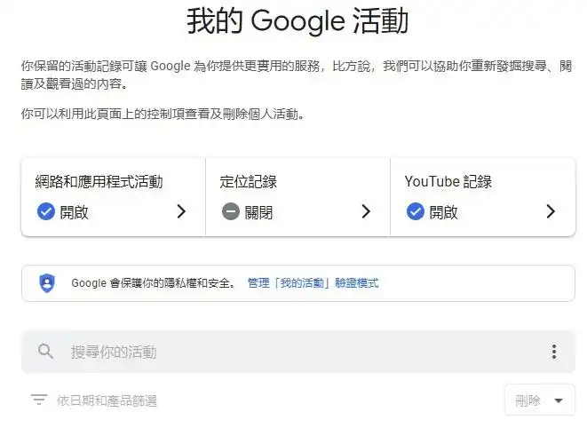Click the 你可以利用此頁面上的控制項 sentence

coord(163,114)
